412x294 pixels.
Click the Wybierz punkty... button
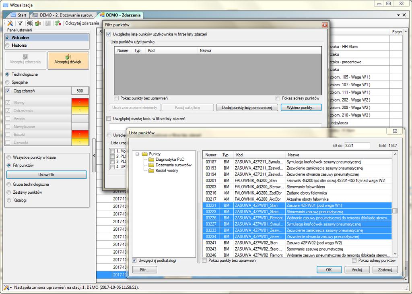tap(301, 108)
